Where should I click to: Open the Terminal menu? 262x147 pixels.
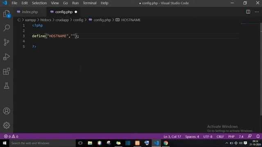tap(90, 3)
